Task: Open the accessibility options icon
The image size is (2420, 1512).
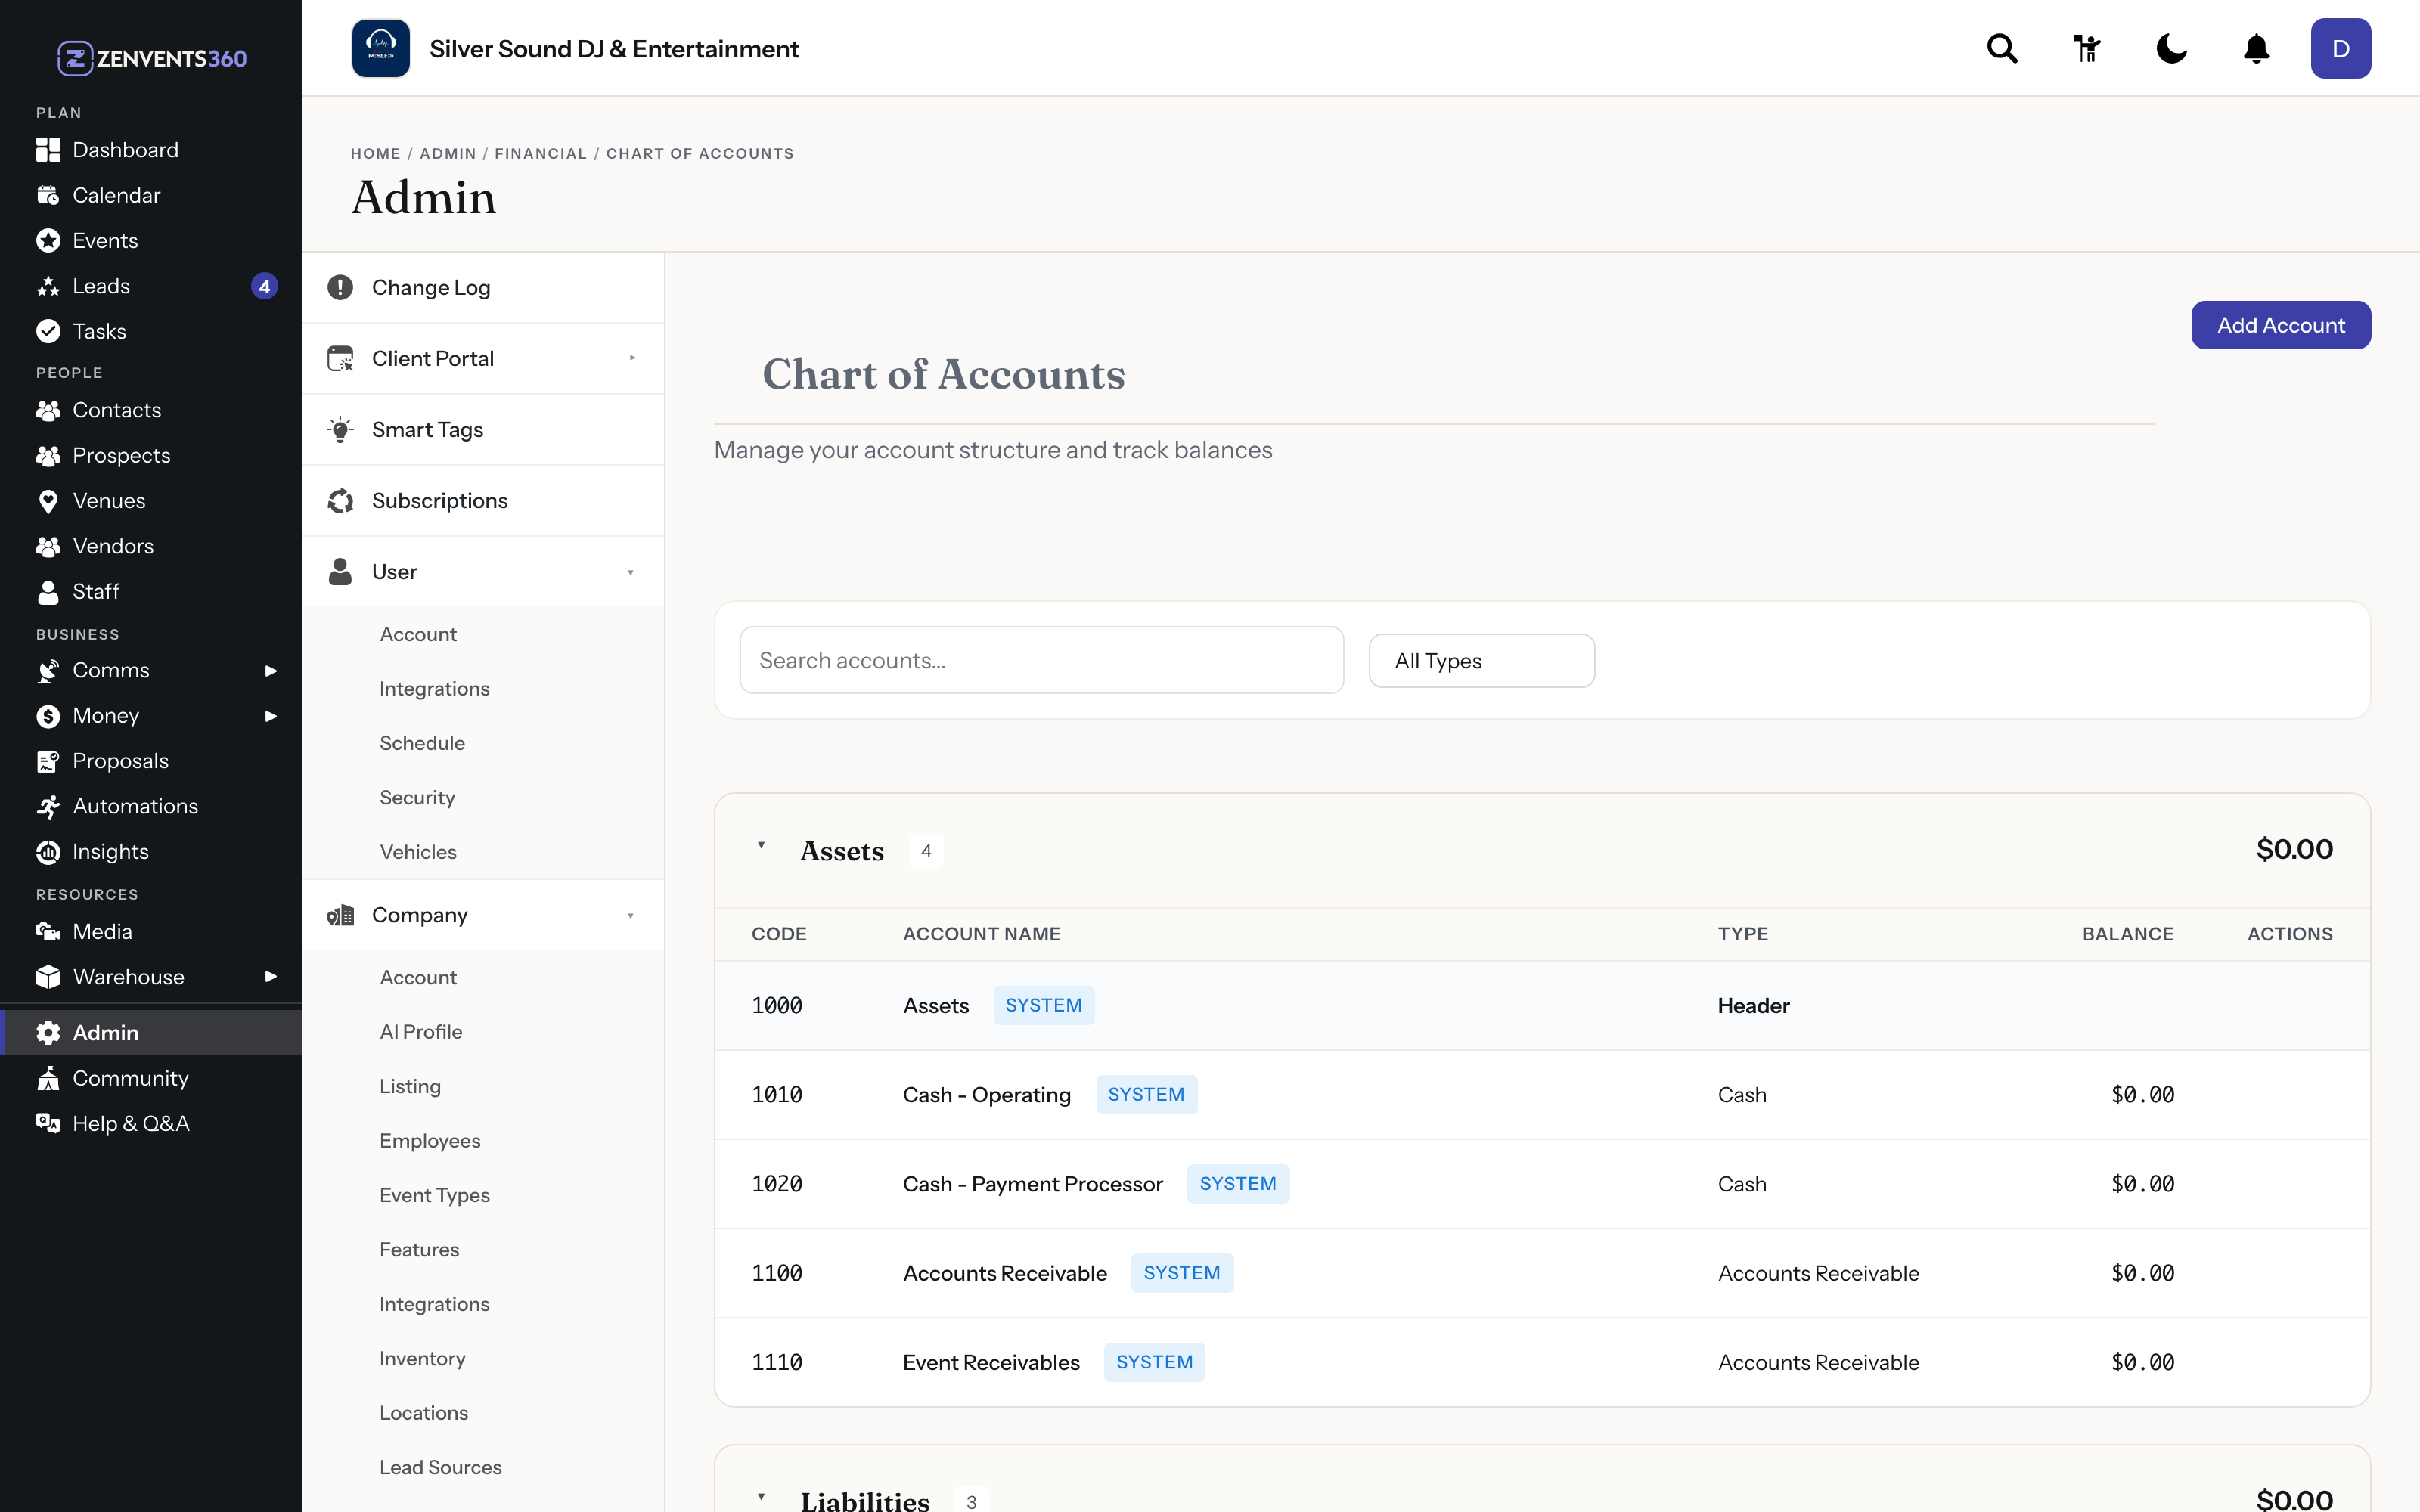Action: click(x=2087, y=48)
